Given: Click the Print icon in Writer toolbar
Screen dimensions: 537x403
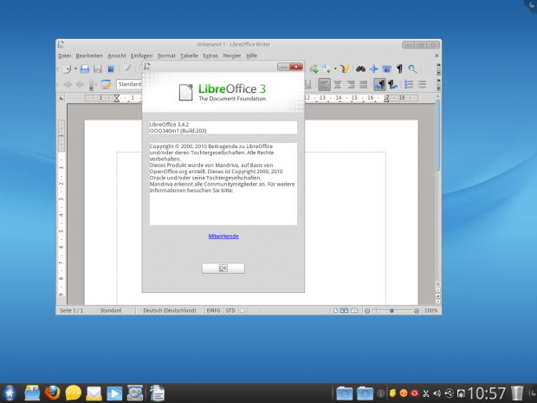Looking at the screenshot, I should click(x=85, y=68).
